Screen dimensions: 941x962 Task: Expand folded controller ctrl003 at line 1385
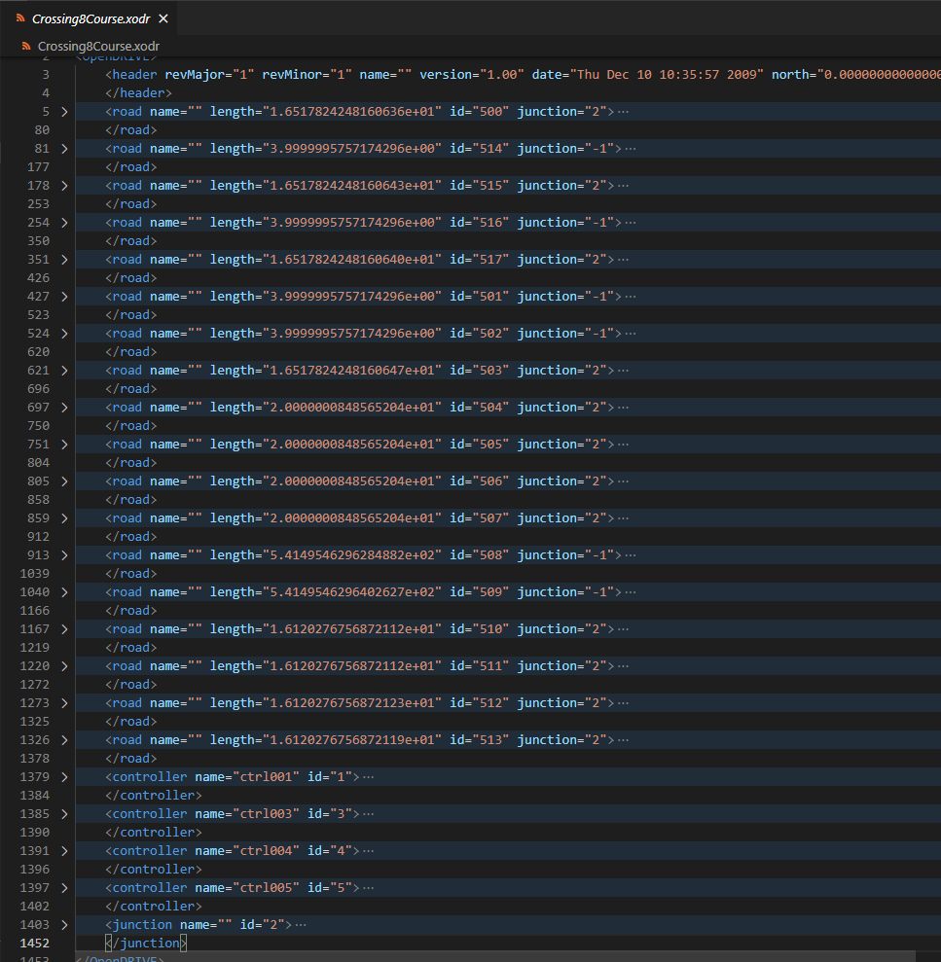click(x=64, y=814)
